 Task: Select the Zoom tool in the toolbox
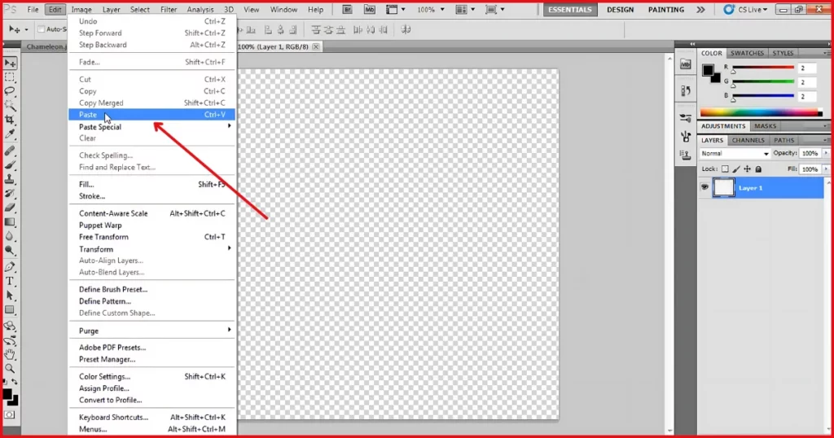click(10, 368)
